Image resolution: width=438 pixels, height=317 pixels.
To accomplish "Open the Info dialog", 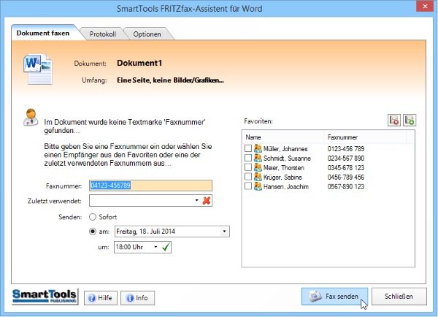I will click(137, 298).
